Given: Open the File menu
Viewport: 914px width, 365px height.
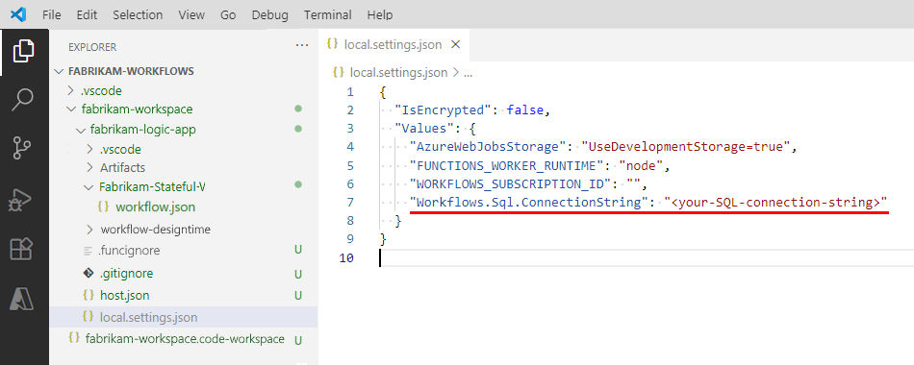Looking at the screenshot, I should point(52,14).
